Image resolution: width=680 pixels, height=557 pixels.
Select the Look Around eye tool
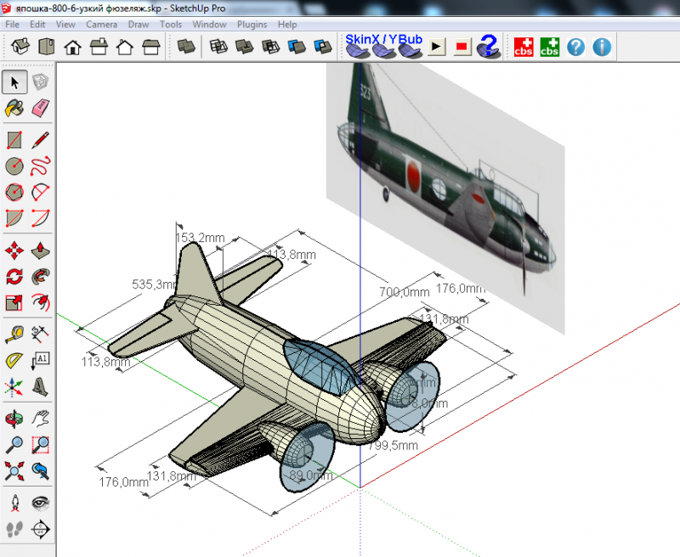[40, 504]
